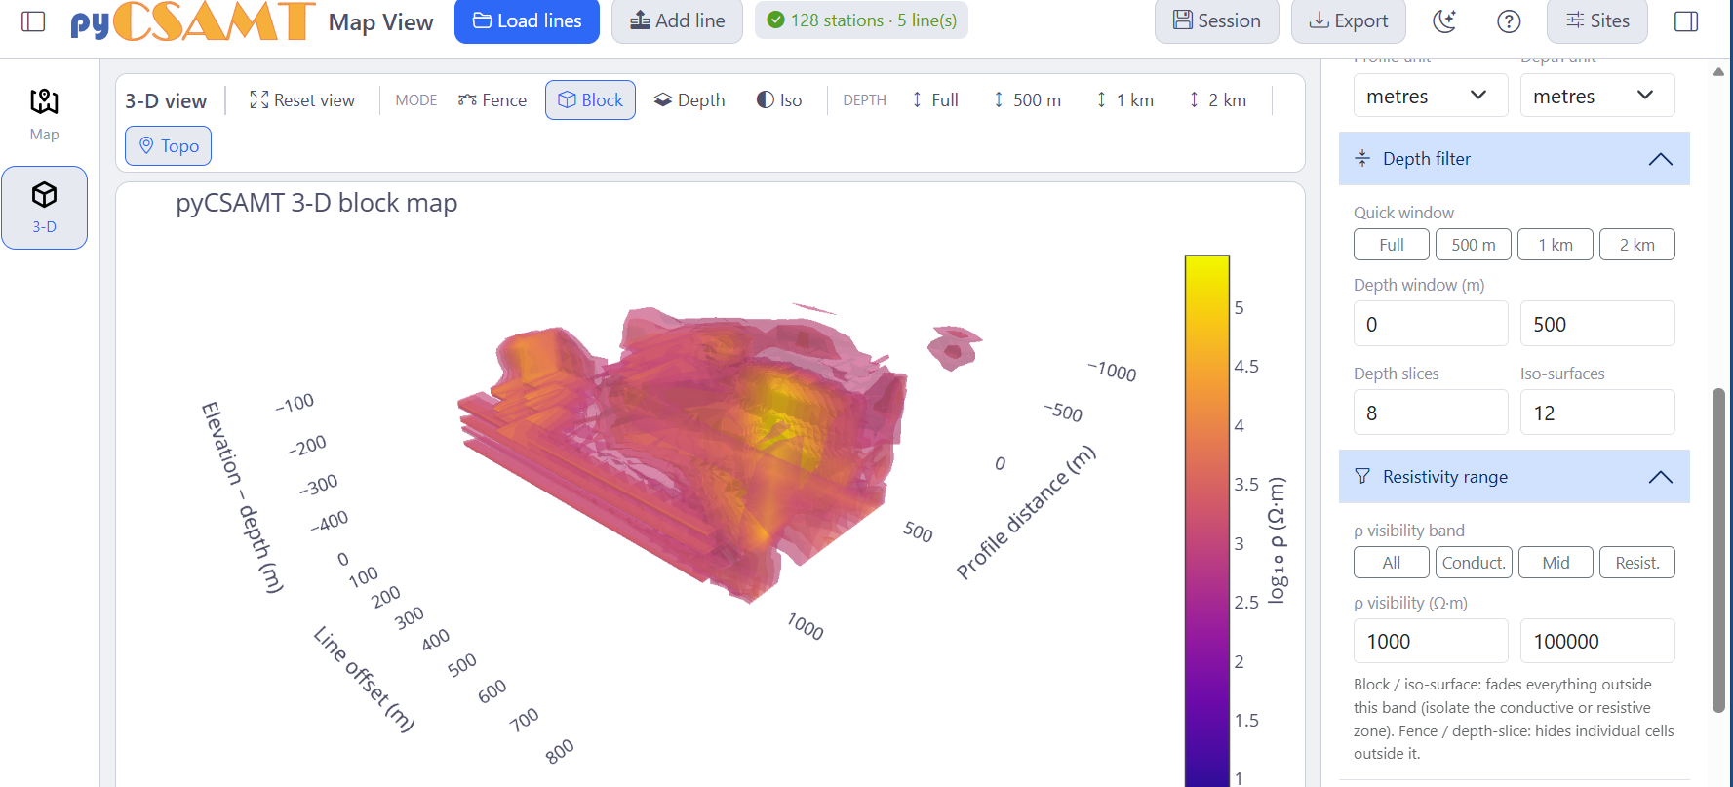1733x787 pixels.
Task: Open Load lines dialog
Action: pyautogui.click(x=527, y=20)
